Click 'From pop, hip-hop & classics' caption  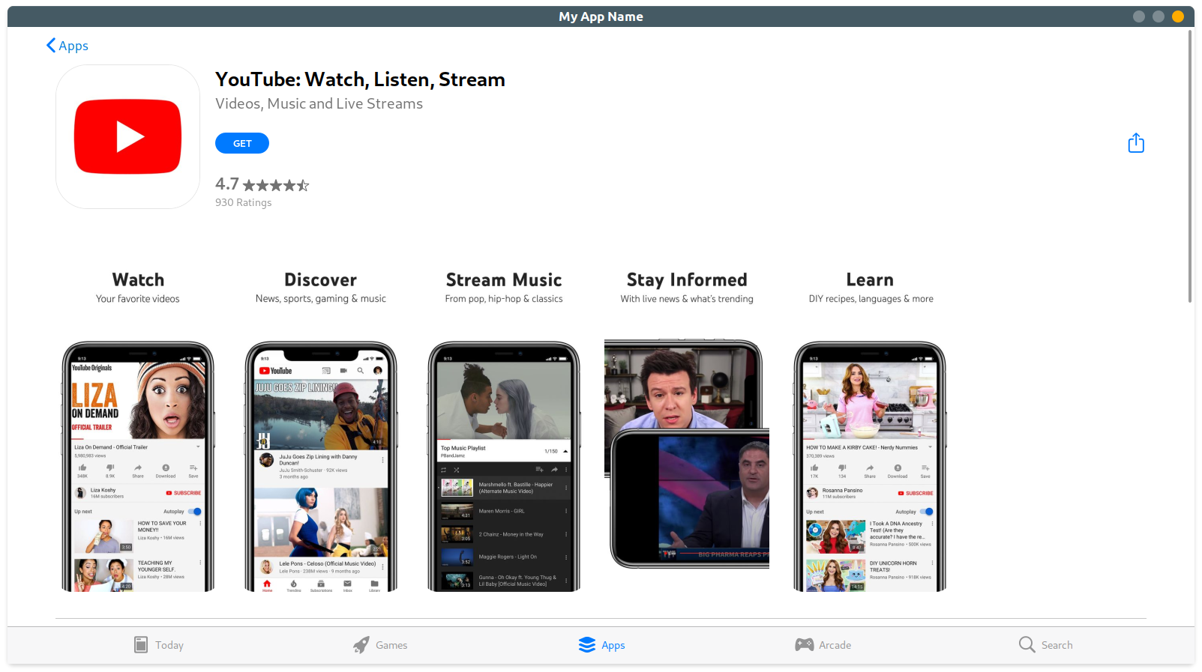[504, 299]
